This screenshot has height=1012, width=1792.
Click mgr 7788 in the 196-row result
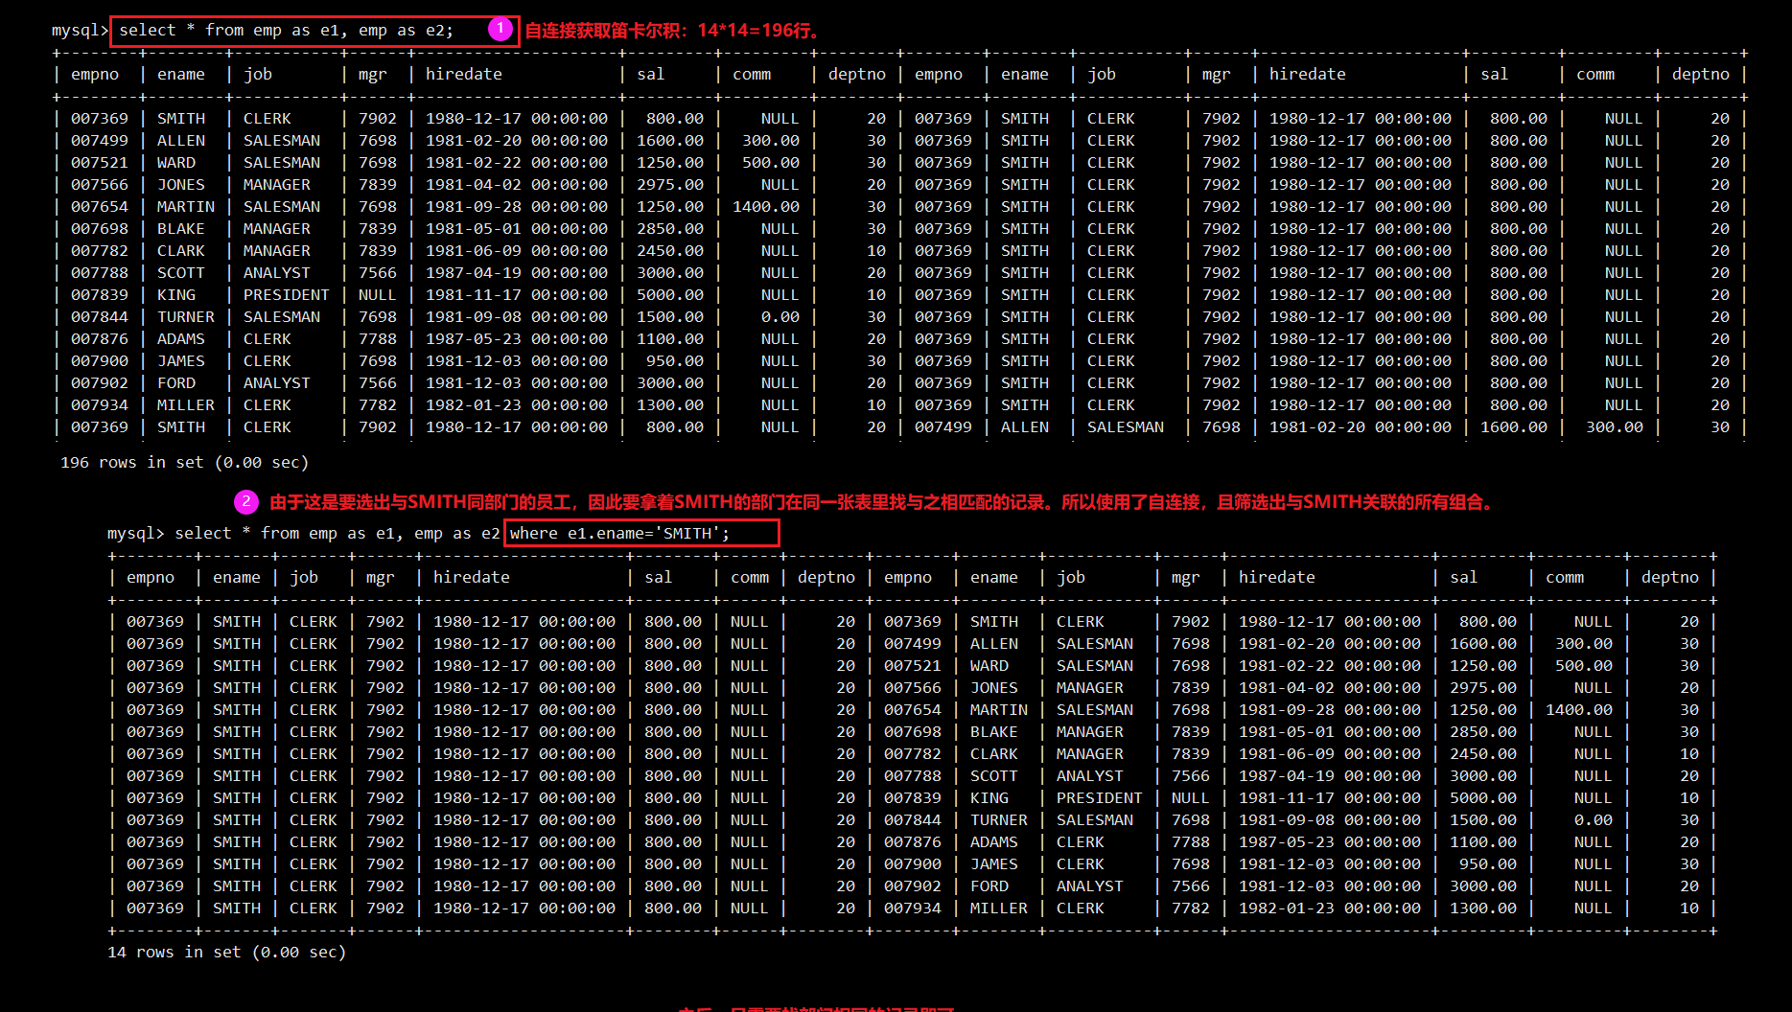(x=378, y=338)
